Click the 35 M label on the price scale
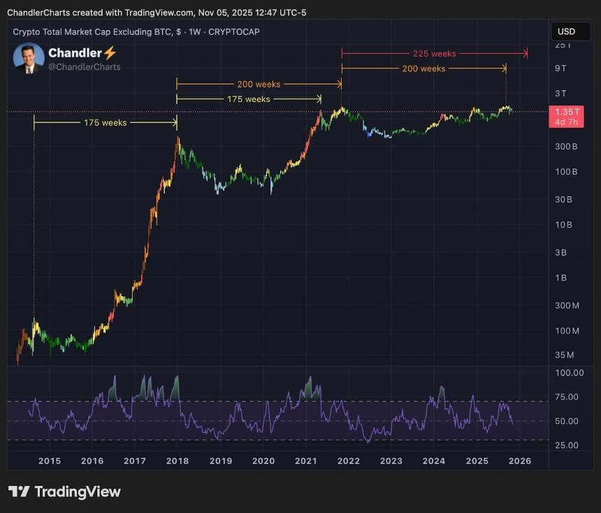This screenshot has width=601, height=513. click(x=565, y=355)
